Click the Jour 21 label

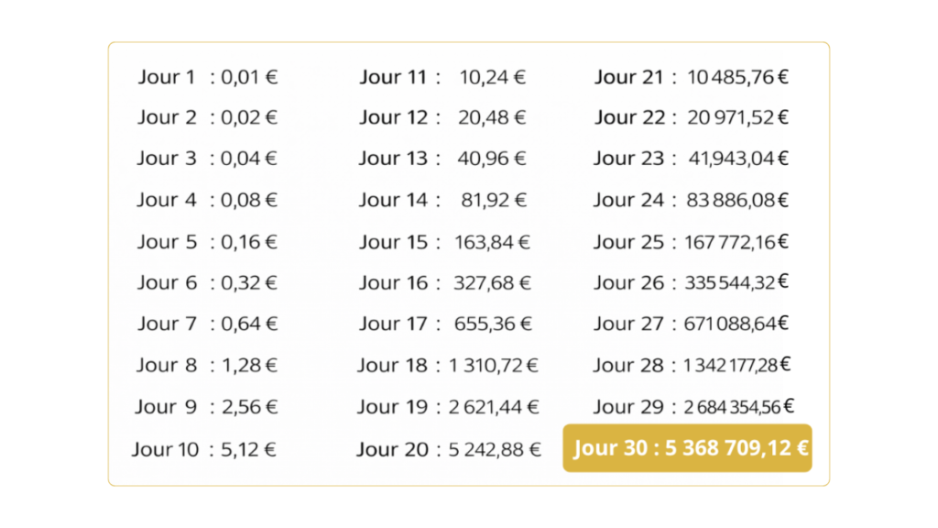628,77
